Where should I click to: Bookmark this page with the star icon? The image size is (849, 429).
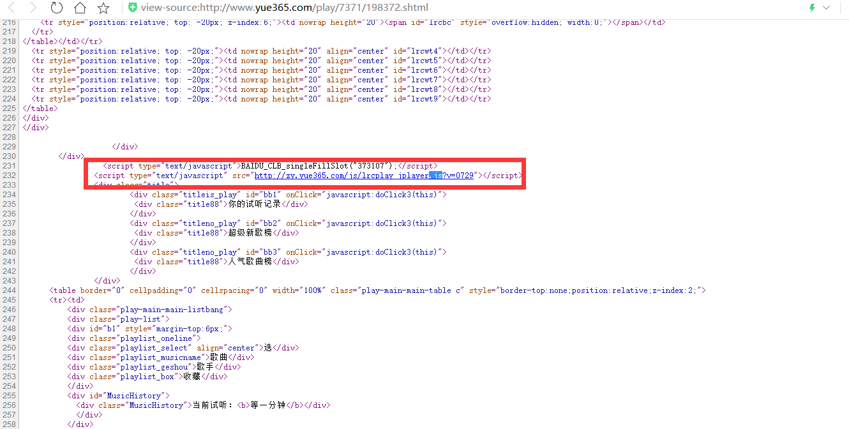click(x=103, y=8)
